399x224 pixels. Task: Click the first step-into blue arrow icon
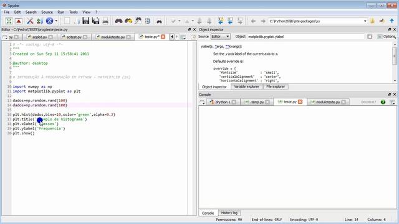[x=221, y=21]
